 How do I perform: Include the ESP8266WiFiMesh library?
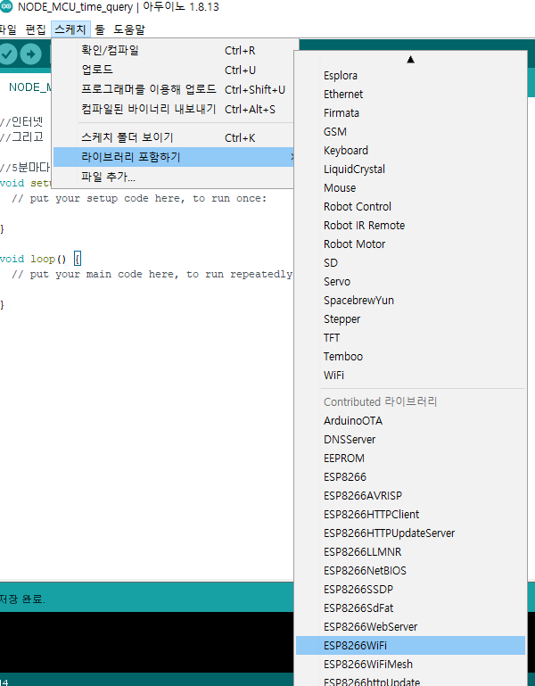coord(410,664)
